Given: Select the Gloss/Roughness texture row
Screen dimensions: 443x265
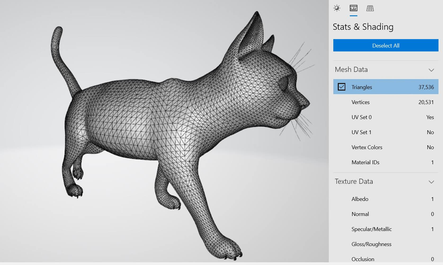Looking at the screenshot, I should pos(386,244).
